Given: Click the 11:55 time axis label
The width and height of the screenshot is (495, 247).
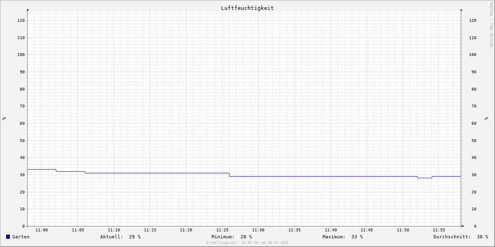Looking at the screenshot, I should pos(439,230).
